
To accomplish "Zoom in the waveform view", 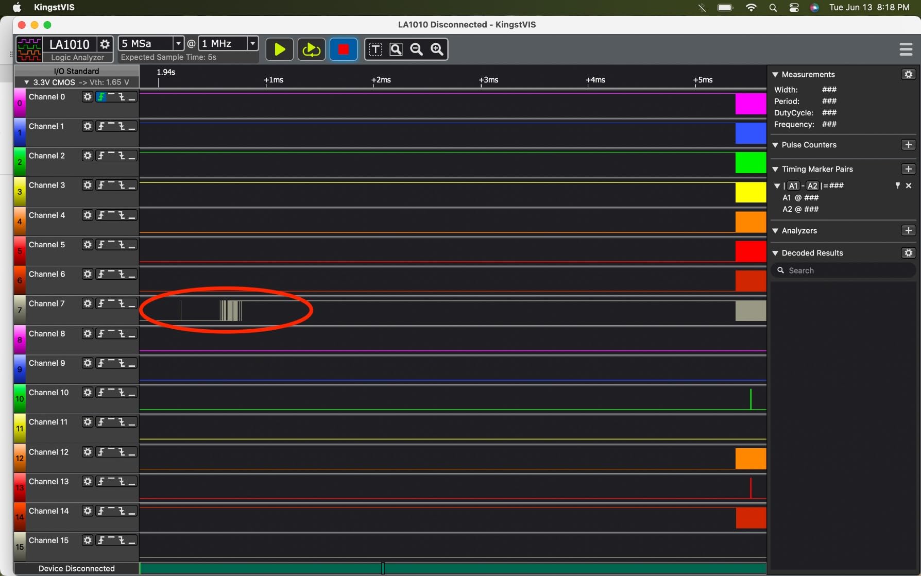I will coord(437,49).
